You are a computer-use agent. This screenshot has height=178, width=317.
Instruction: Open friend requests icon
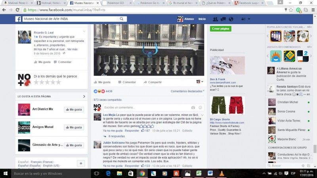(x=215, y=19)
